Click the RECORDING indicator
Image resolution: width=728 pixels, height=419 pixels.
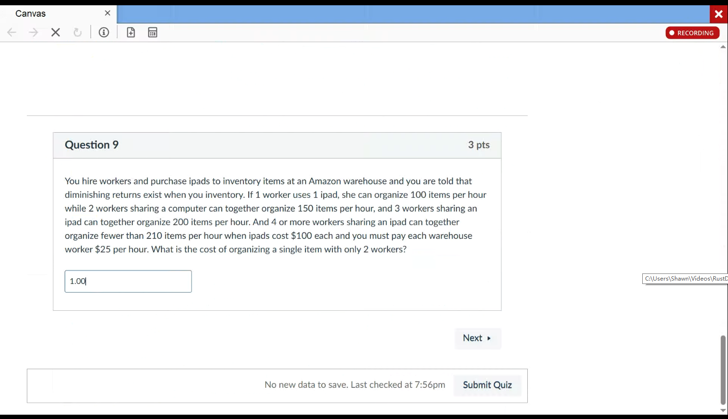[x=693, y=33]
